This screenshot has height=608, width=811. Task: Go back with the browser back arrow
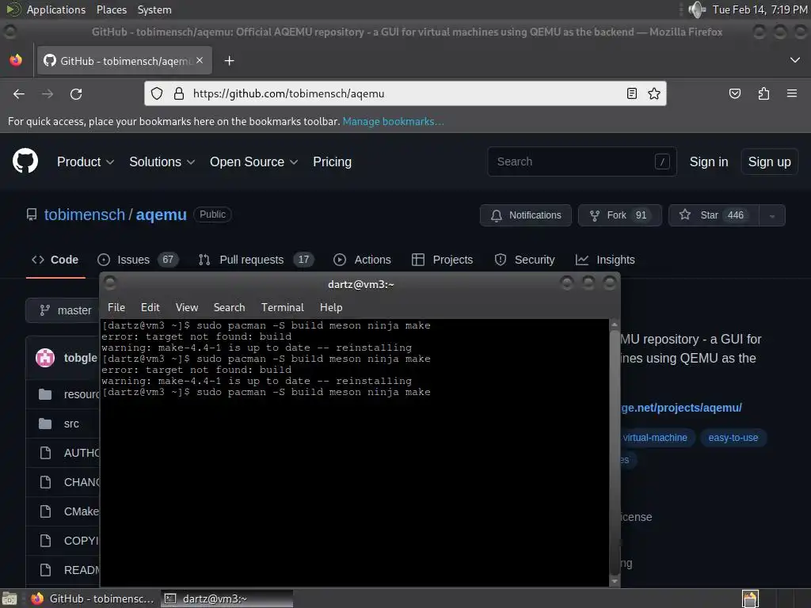(x=19, y=93)
